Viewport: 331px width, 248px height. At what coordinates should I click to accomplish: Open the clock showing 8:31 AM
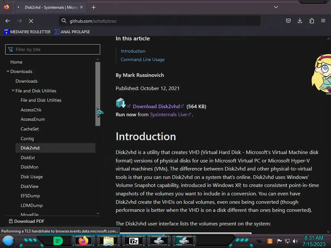(x=314, y=241)
